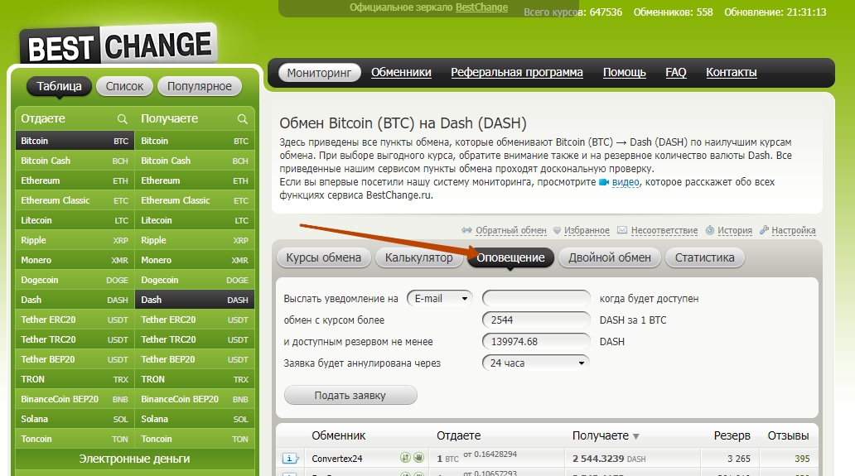855x476 pixels.
Task: Click the heart icon beside Избранное
Action: (558, 230)
